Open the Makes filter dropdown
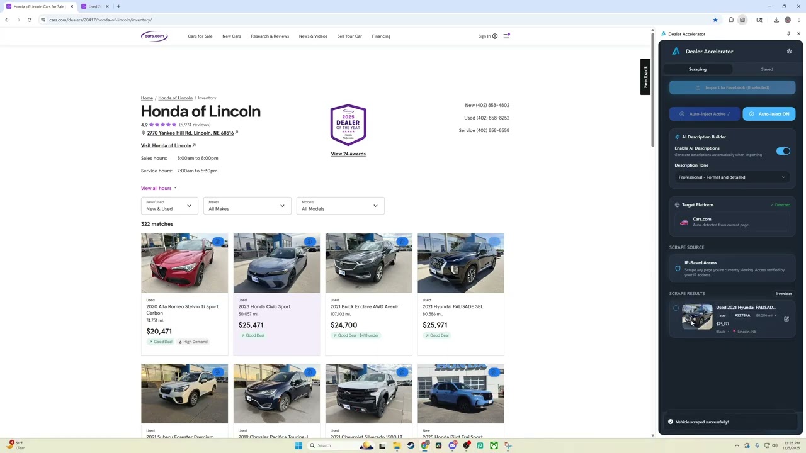 point(247,206)
